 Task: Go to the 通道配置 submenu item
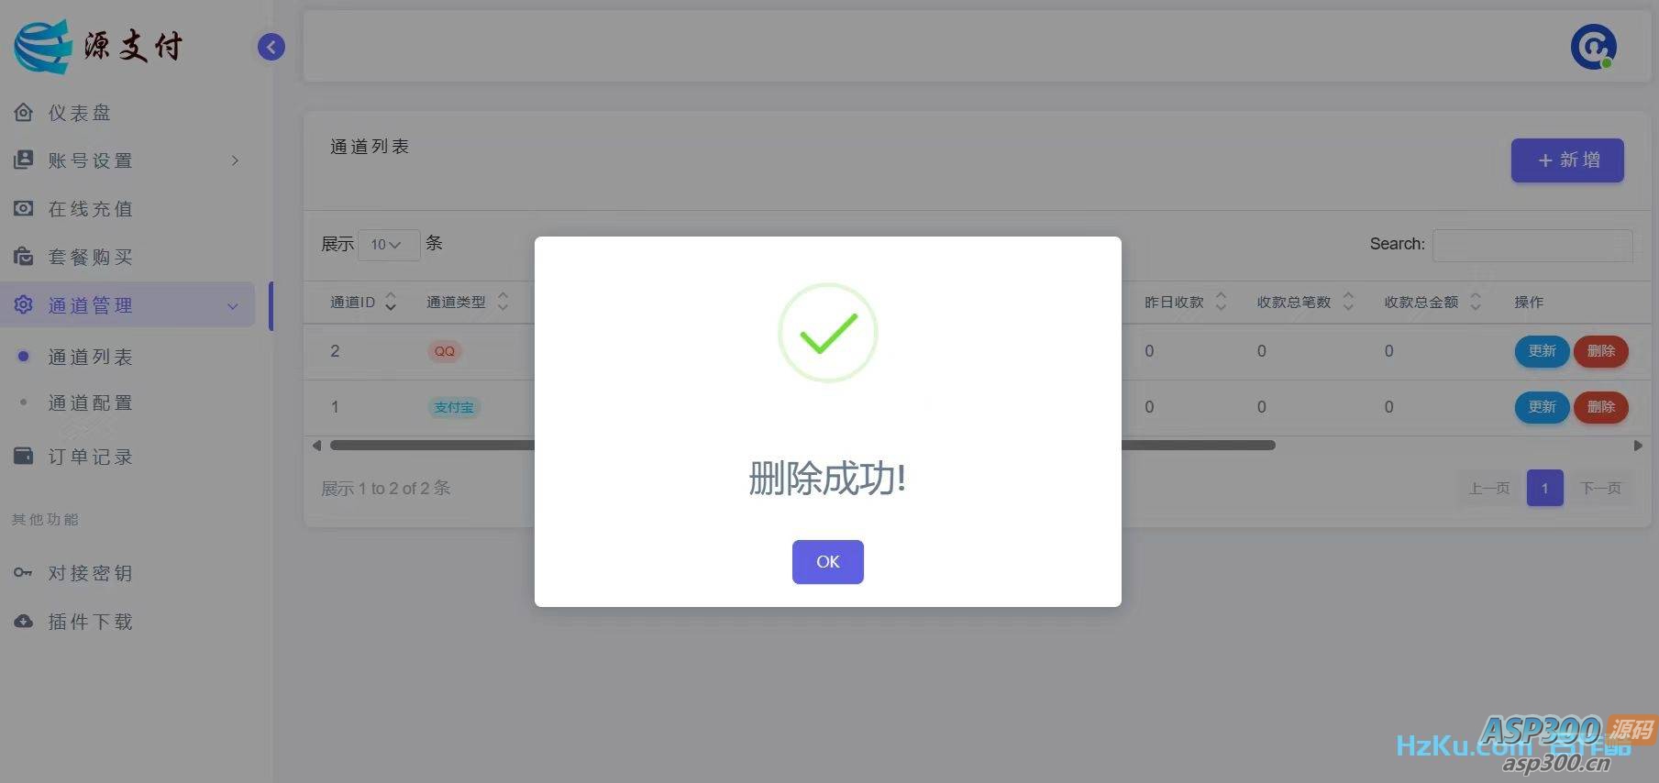click(91, 403)
